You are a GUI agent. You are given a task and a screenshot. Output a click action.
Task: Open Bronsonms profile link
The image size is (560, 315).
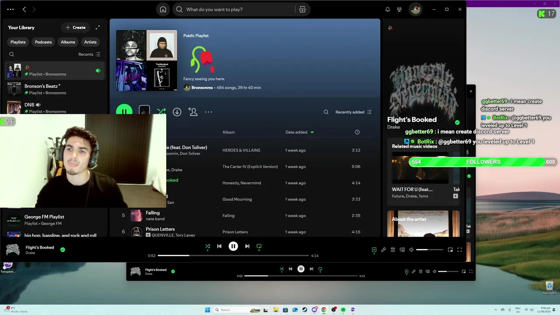202,87
